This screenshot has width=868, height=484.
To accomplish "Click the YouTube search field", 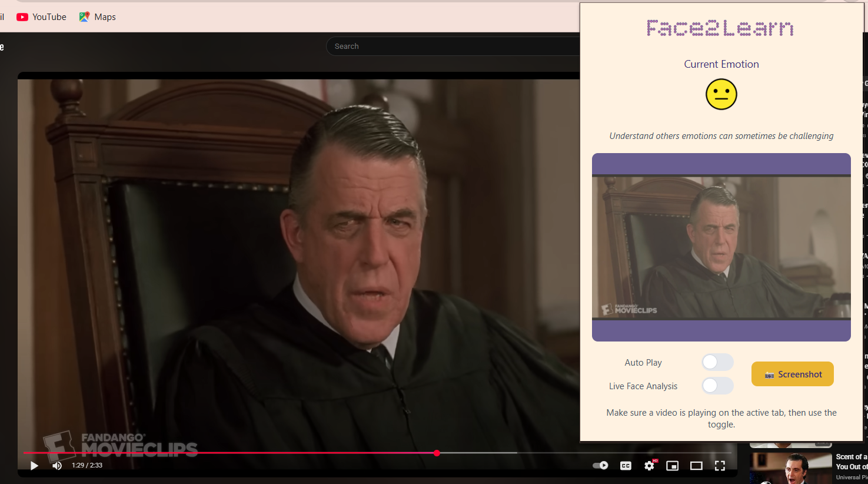I will click(x=453, y=47).
